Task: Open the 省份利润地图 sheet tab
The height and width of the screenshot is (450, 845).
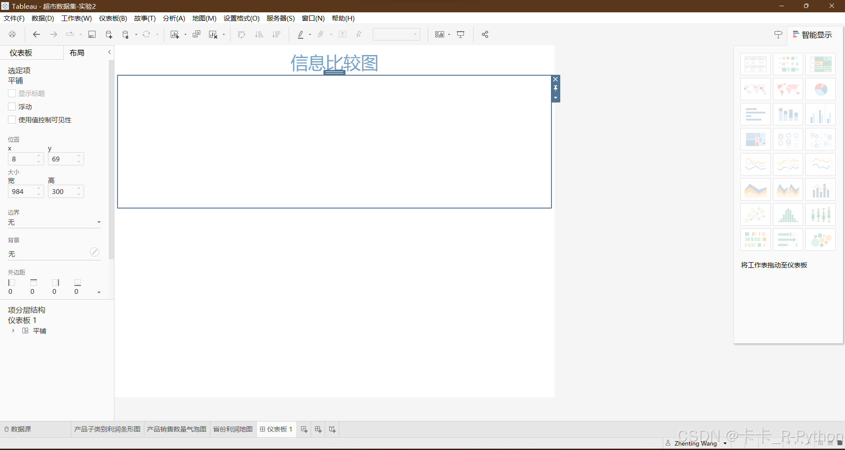Action: [233, 429]
